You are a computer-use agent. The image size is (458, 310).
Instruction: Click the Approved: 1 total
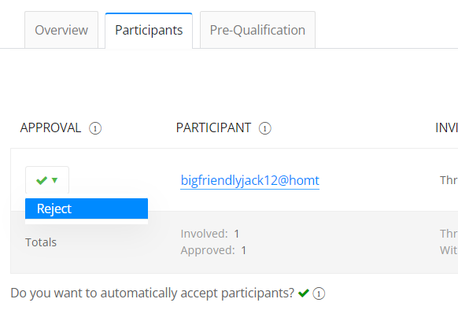point(213,250)
